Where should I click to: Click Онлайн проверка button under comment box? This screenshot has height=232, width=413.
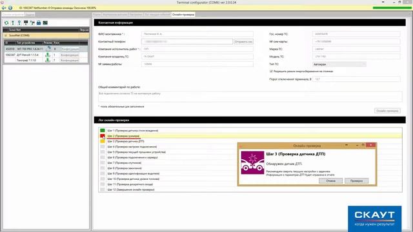(x=387, y=111)
